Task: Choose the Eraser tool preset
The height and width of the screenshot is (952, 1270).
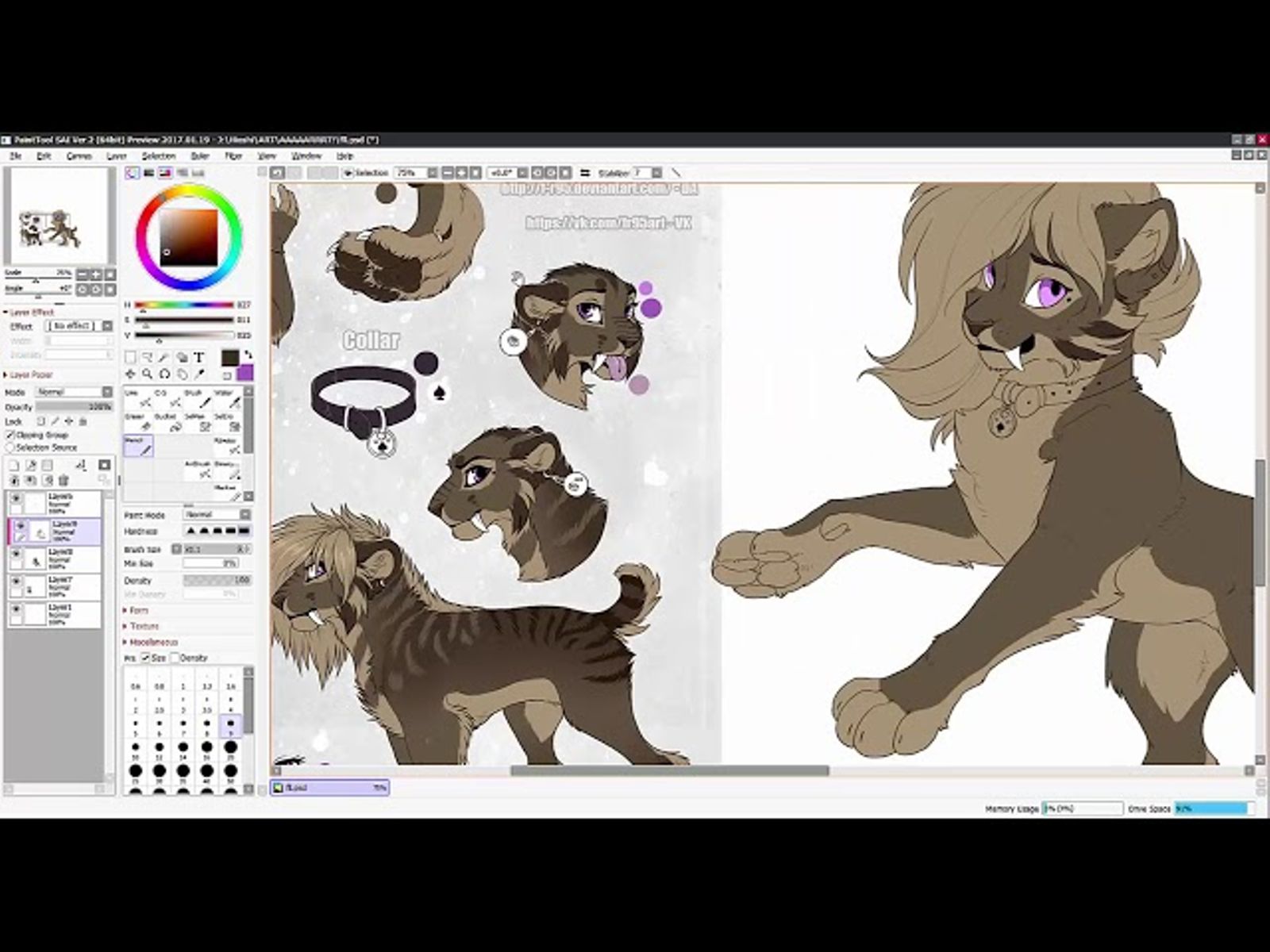Action: coord(138,422)
